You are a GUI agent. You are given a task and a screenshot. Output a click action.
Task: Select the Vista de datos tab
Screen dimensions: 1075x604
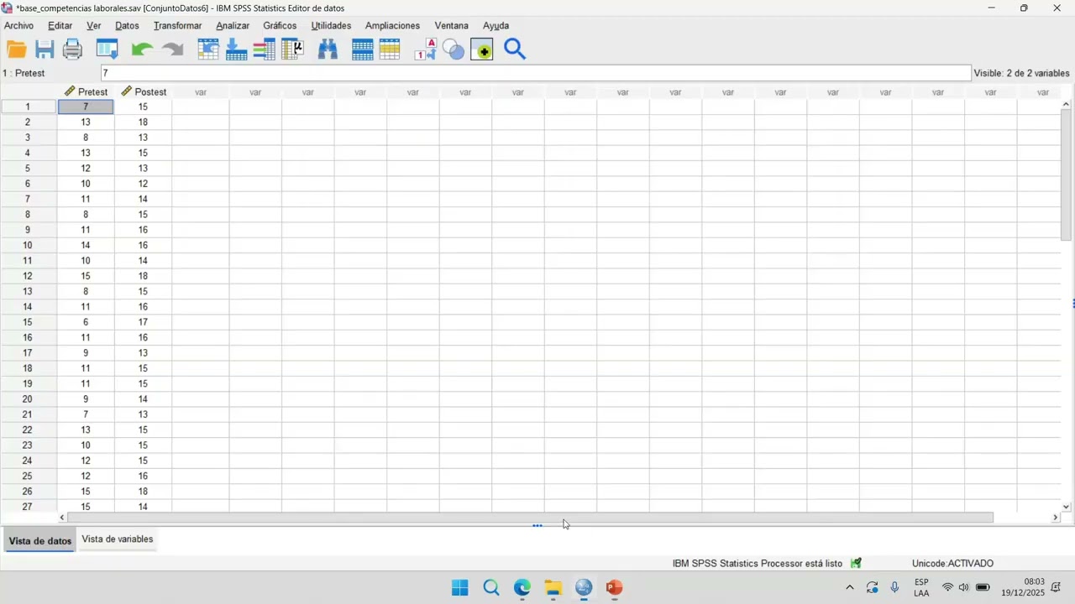(x=39, y=540)
